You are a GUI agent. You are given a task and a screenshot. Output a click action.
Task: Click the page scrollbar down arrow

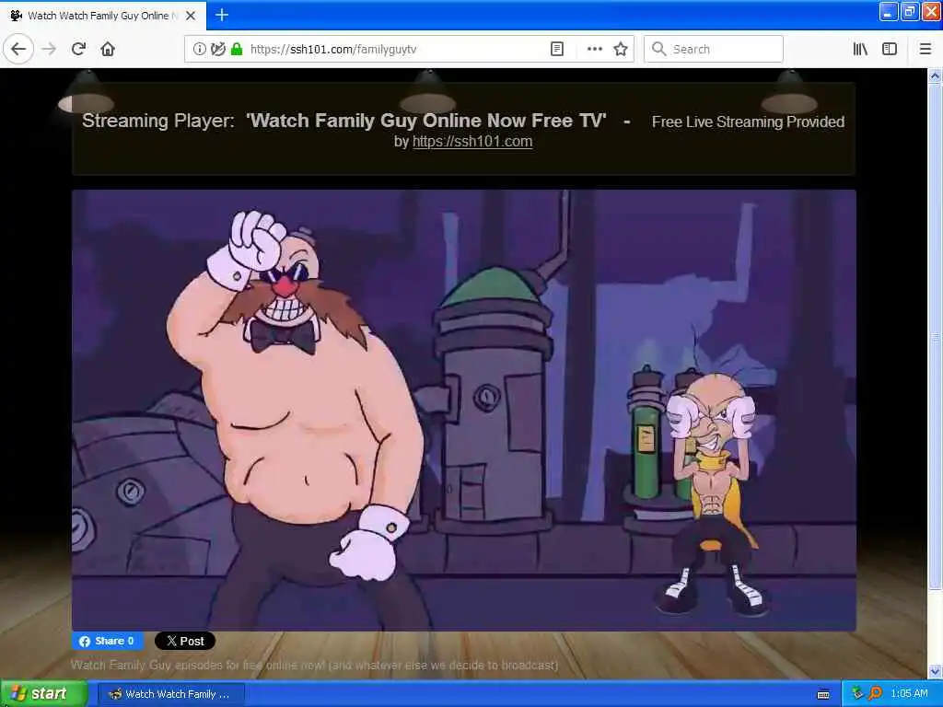coord(935,671)
